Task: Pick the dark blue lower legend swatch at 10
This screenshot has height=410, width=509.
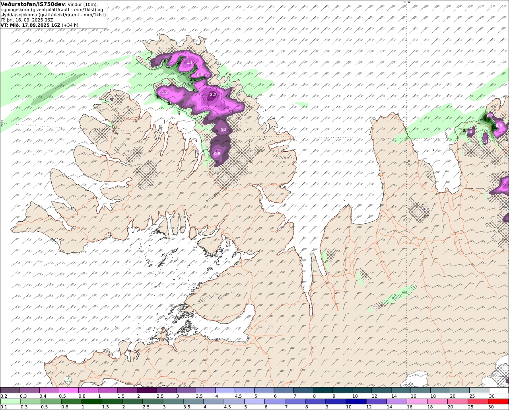Action: tap(356, 401)
